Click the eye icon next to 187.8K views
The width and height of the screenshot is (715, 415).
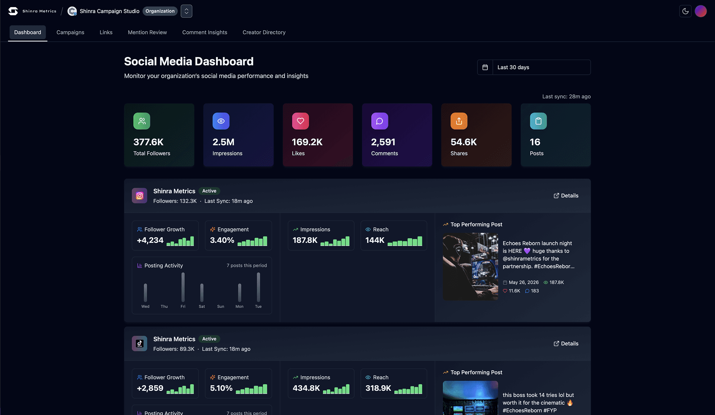[x=546, y=282]
